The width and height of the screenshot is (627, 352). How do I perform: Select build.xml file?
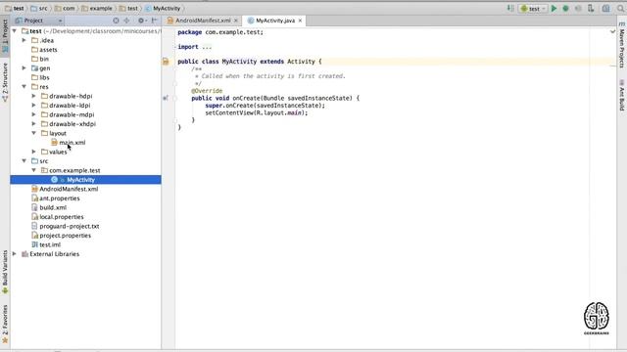[53, 207]
